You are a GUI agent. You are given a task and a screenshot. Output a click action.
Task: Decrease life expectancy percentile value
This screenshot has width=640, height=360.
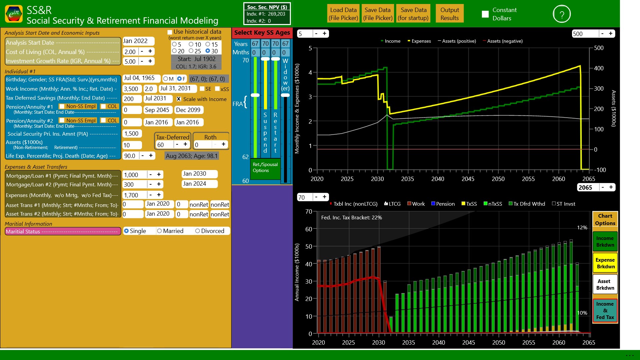(143, 156)
